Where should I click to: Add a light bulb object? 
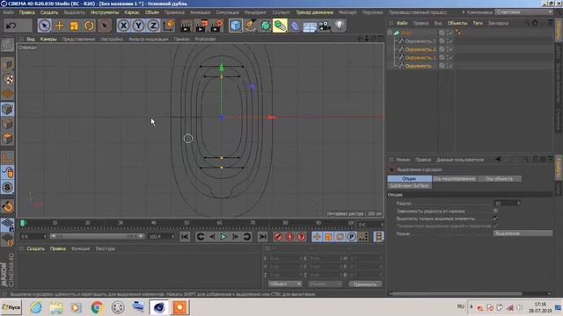(x=340, y=25)
